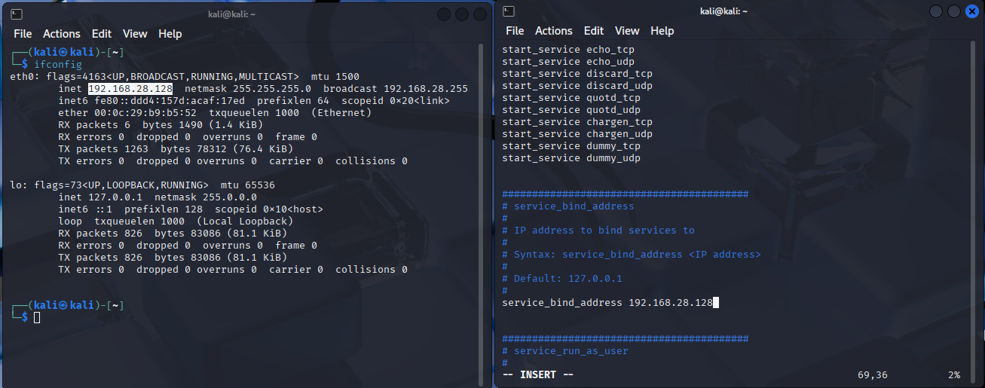This screenshot has width=985, height=388.
Task: Click the ifconfig command text
Action: [58, 65]
